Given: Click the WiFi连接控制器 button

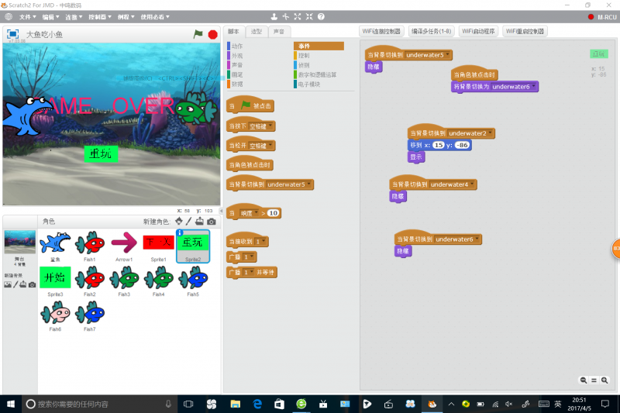Looking at the screenshot, I should 381,31.
